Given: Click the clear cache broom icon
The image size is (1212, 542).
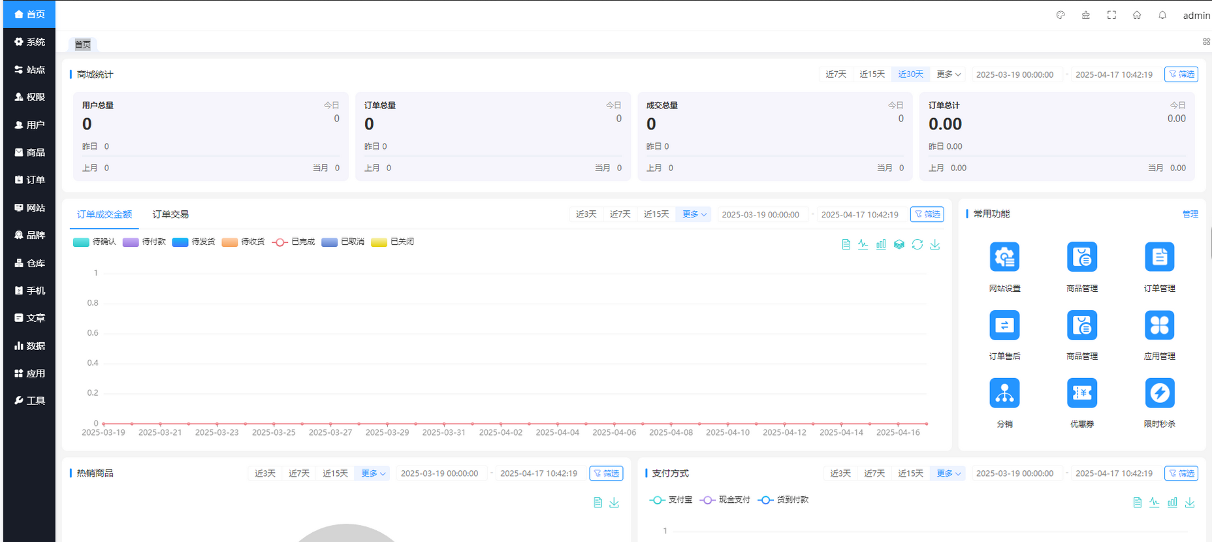Looking at the screenshot, I should (1086, 15).
